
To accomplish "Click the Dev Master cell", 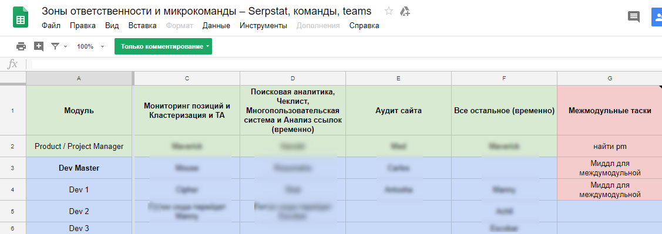I will click(x=79, y=168).
